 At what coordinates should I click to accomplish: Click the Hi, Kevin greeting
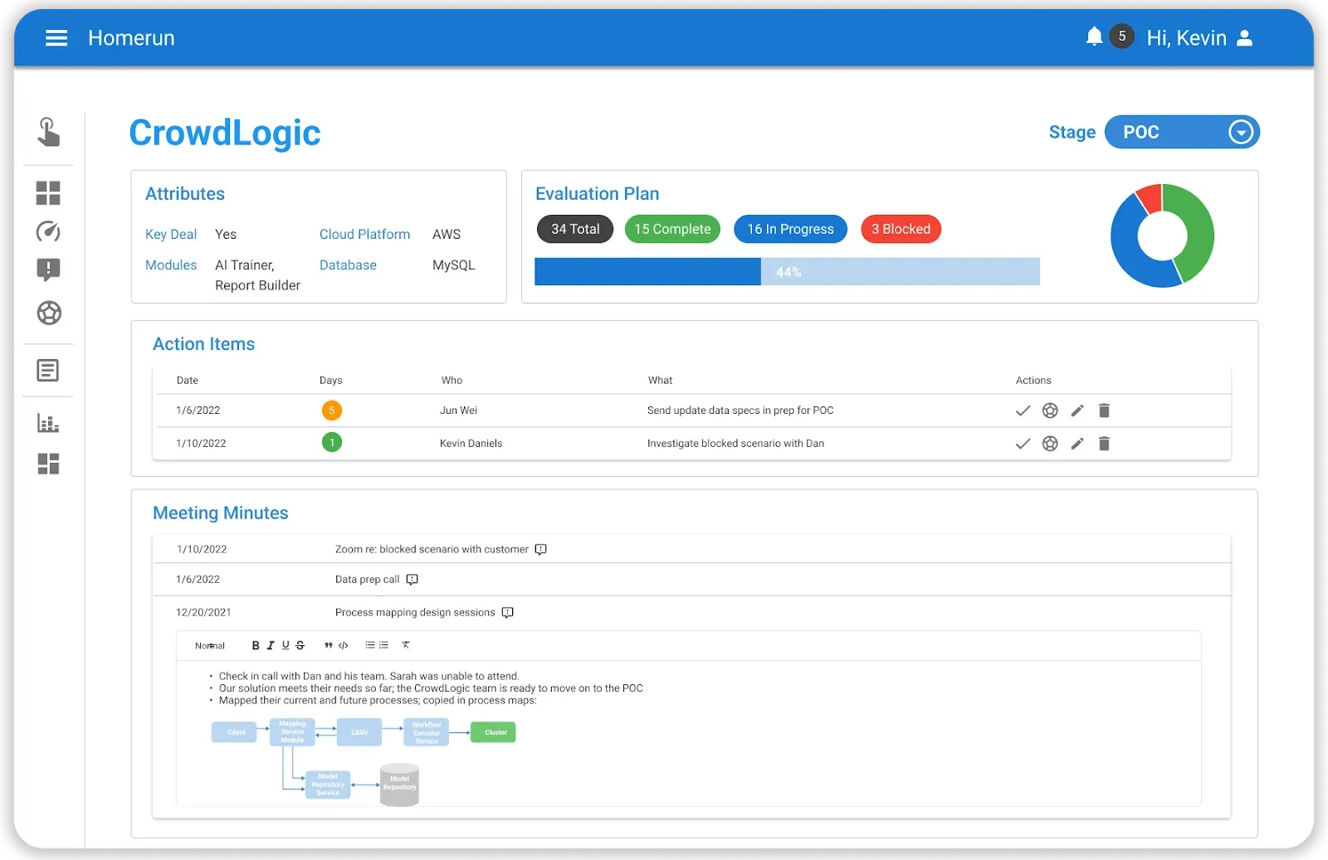click(x=1186, y=38)
